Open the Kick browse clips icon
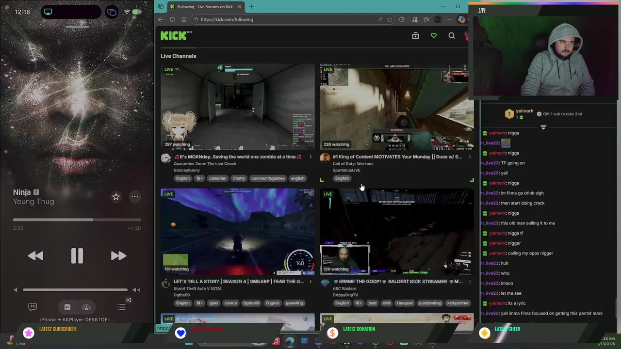 click(x=415, y=35)
